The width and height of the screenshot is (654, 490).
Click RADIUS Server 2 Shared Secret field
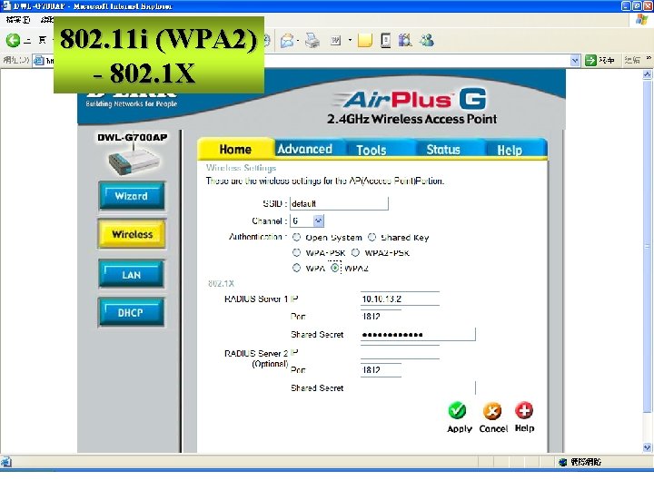point(418,388)
